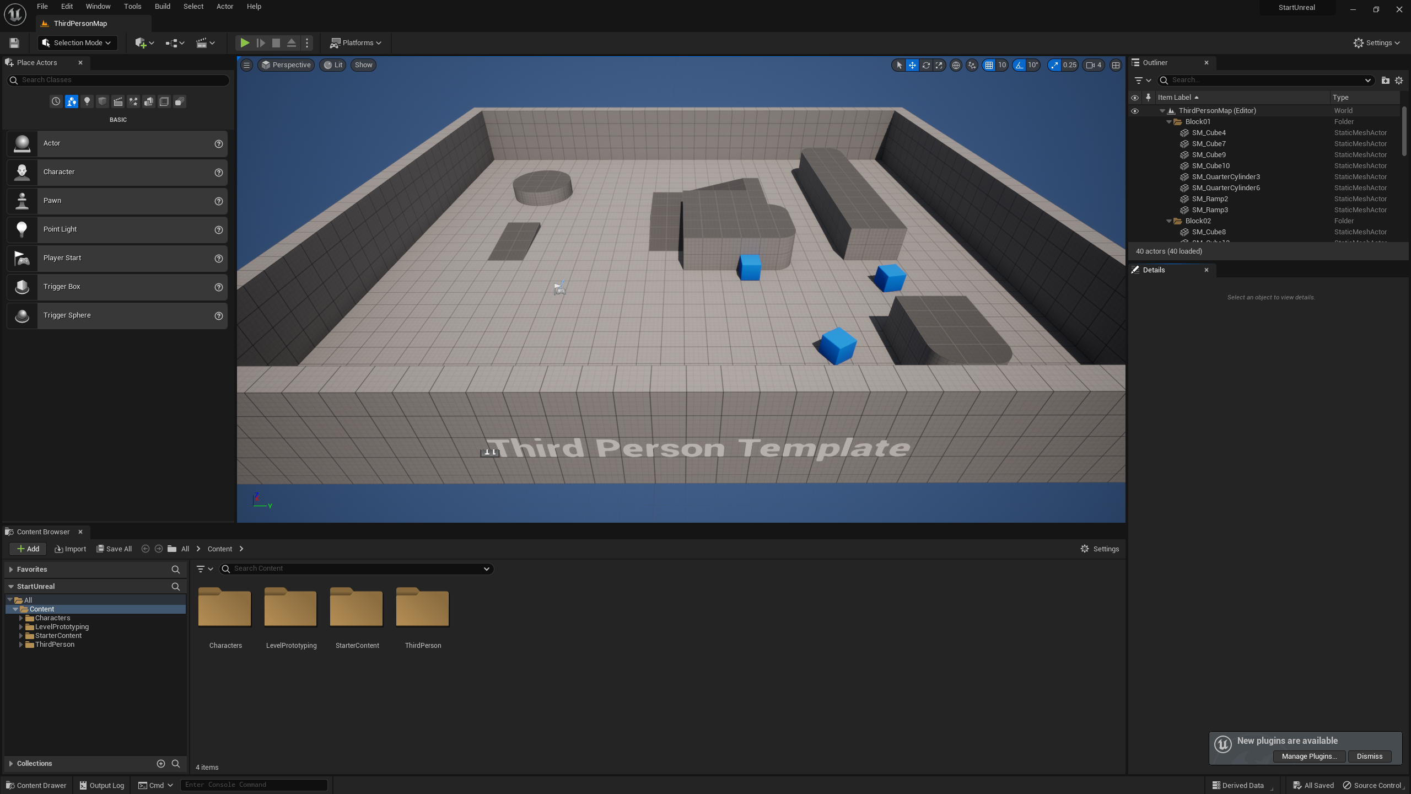Image resolution: width=1411 pixels, height=794 pixels.
Task: Click the world coordinate system globe icon
Action: pos(956,65)
